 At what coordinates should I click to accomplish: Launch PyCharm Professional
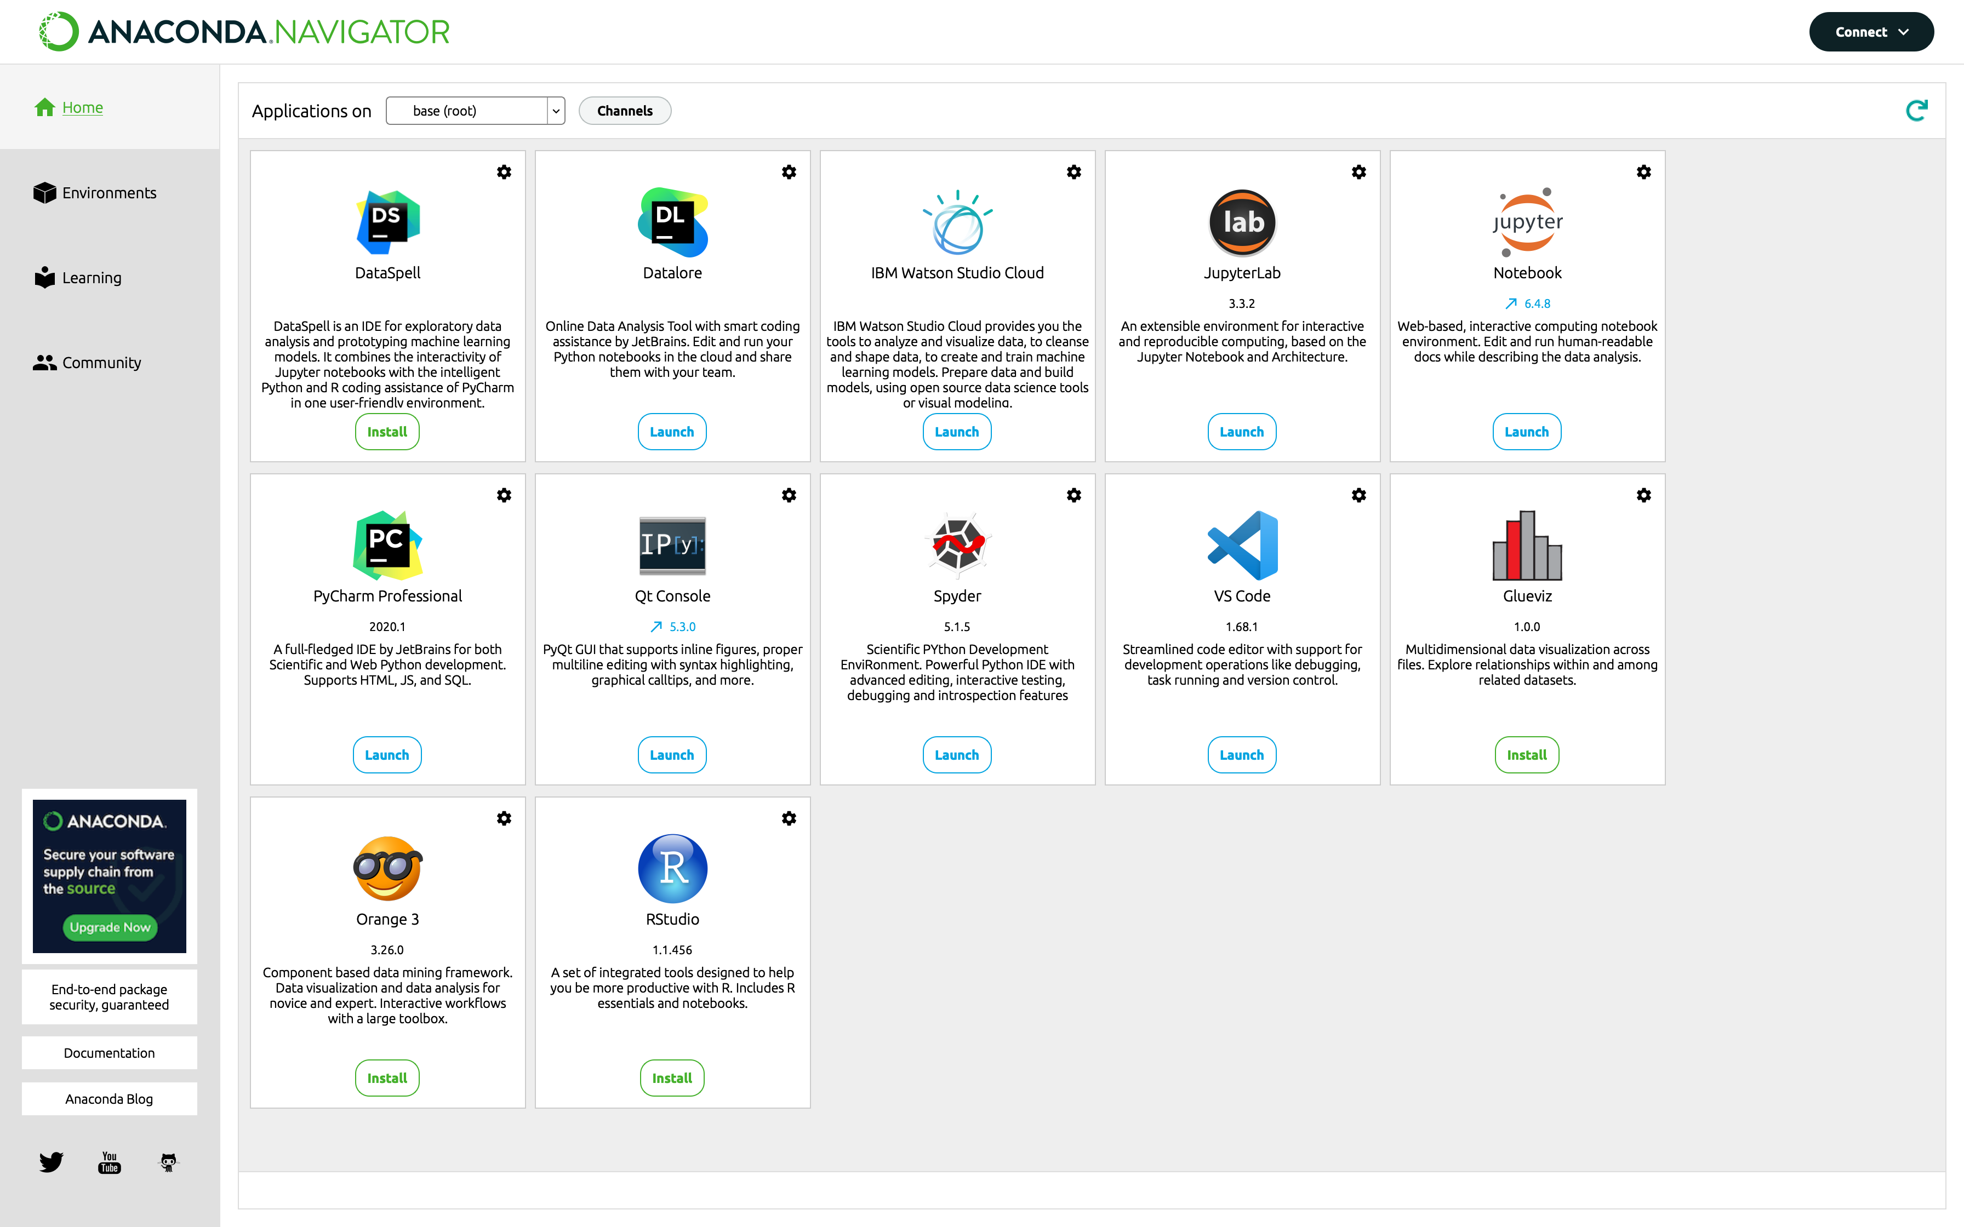click(387, 755)
